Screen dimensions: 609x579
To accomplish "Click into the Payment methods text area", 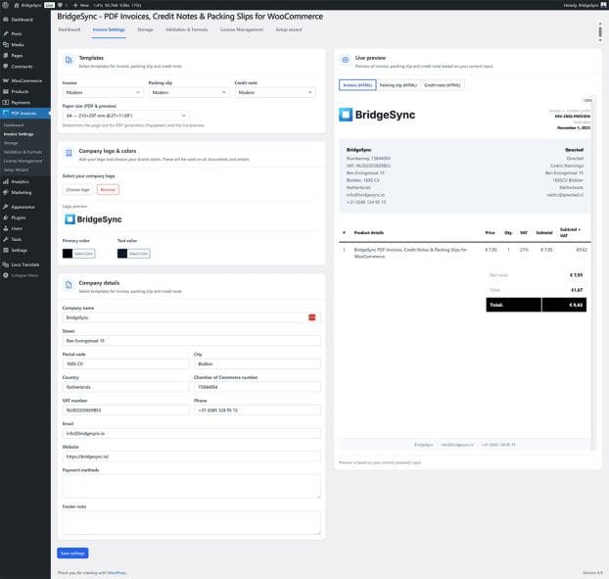I will coord(192,486).
